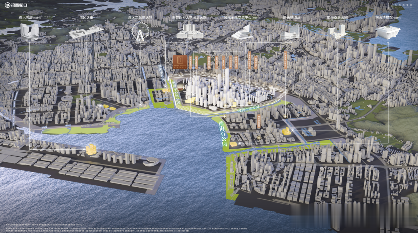Viewport: 418px width, 233px height.
Task: Click the golden highlighted building east of 前海石公园
Action: coord(233,144)
